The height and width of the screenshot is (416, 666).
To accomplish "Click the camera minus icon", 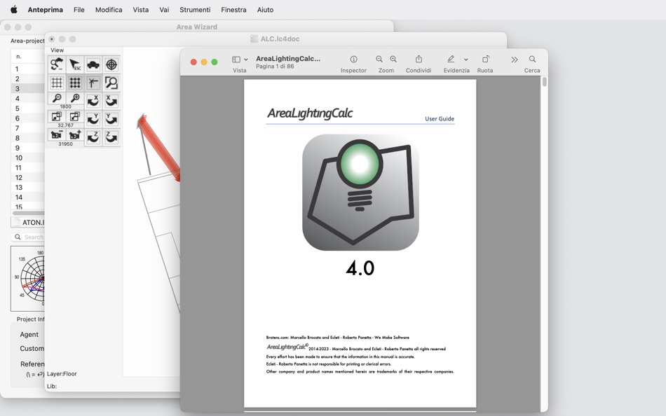I will pos(57,135).
